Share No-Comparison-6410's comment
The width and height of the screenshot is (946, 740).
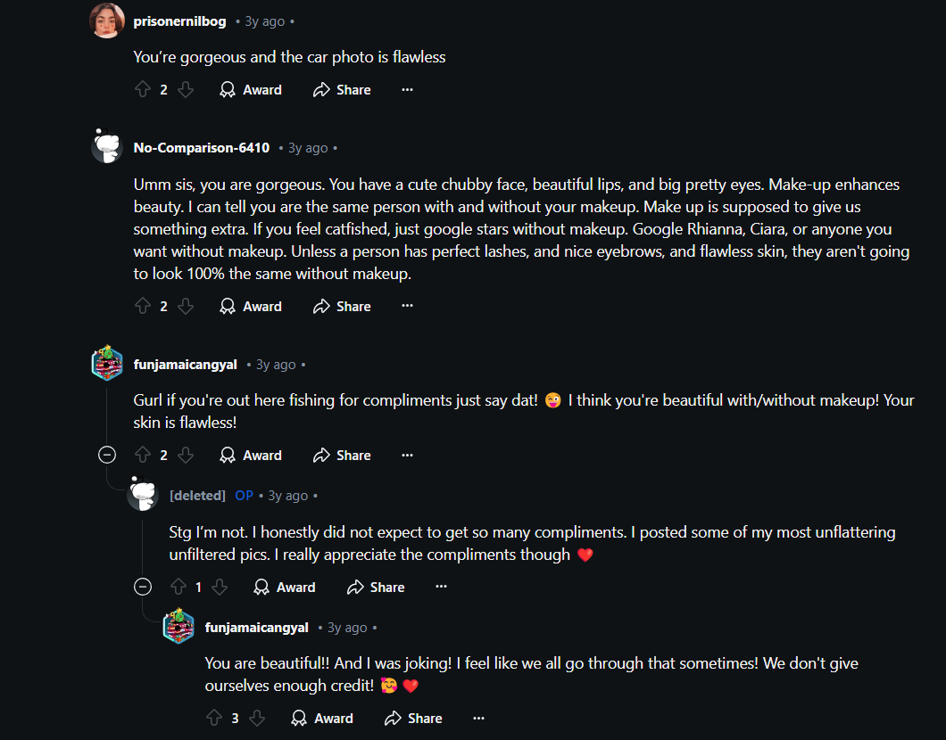click(x=342, y=307)
